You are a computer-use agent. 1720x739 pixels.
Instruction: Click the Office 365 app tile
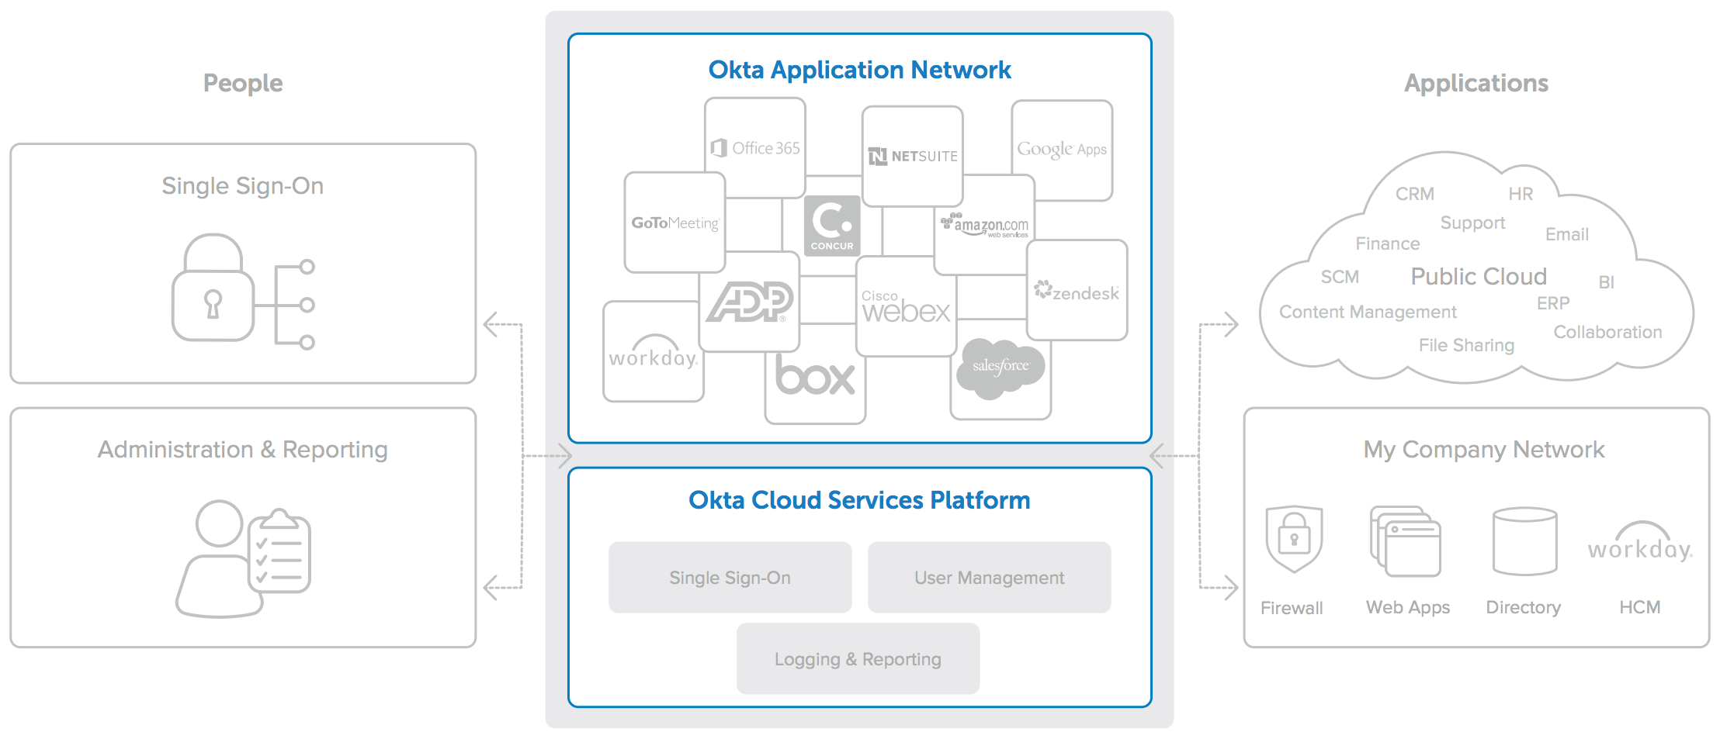[755, 147]
